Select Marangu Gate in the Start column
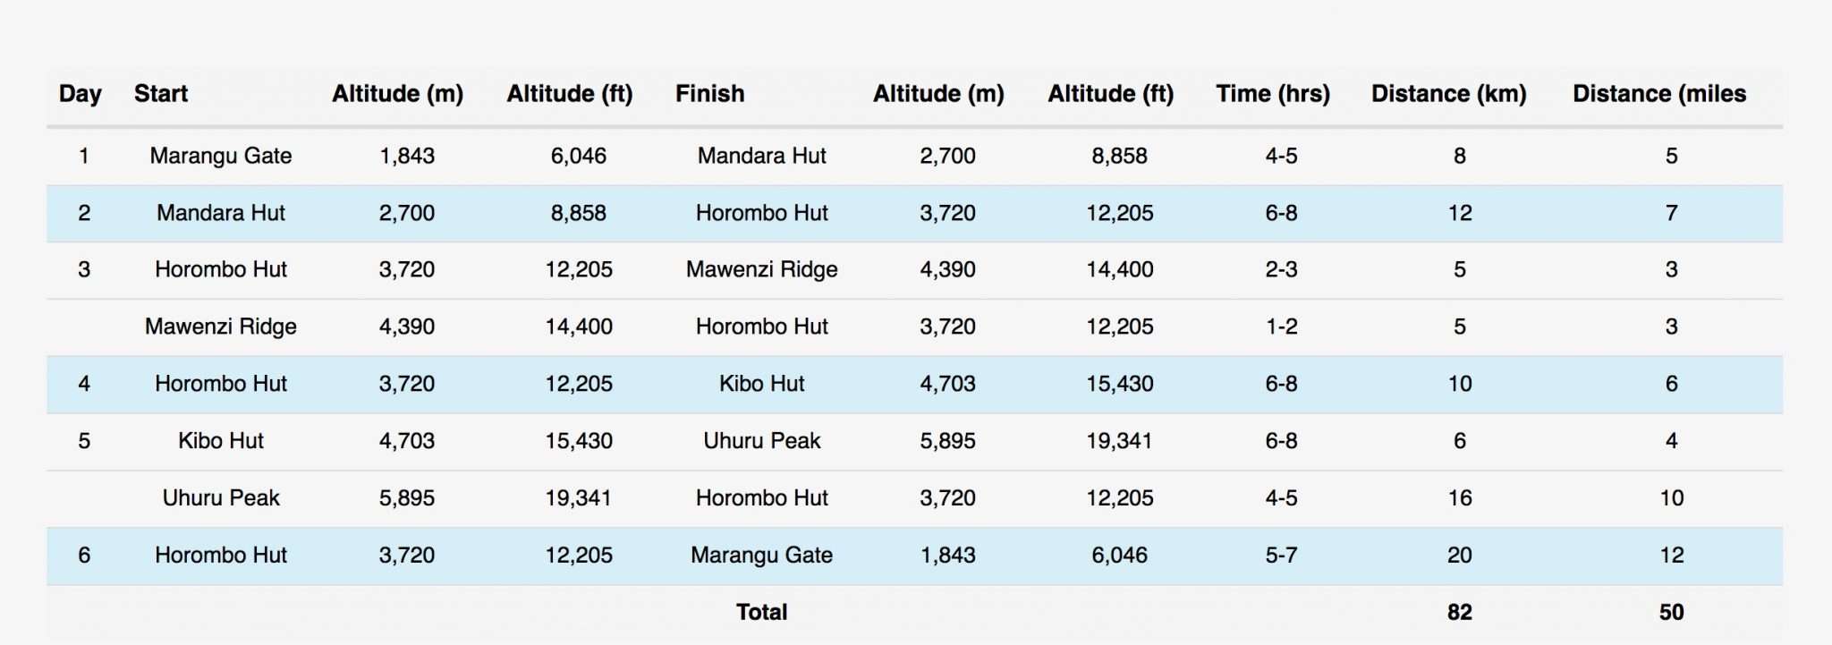Image resolution: width=1832 pixels, height=645 pixels. tap(221, 156)
